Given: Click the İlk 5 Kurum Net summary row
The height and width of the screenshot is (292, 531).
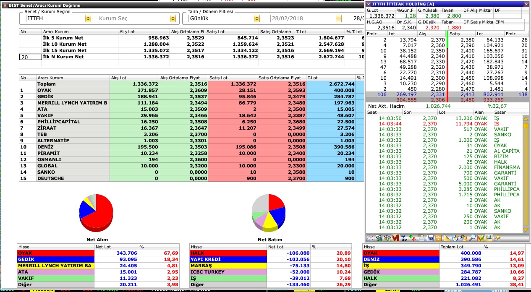Looking at the screenshot, I should [x=191, y=38].
